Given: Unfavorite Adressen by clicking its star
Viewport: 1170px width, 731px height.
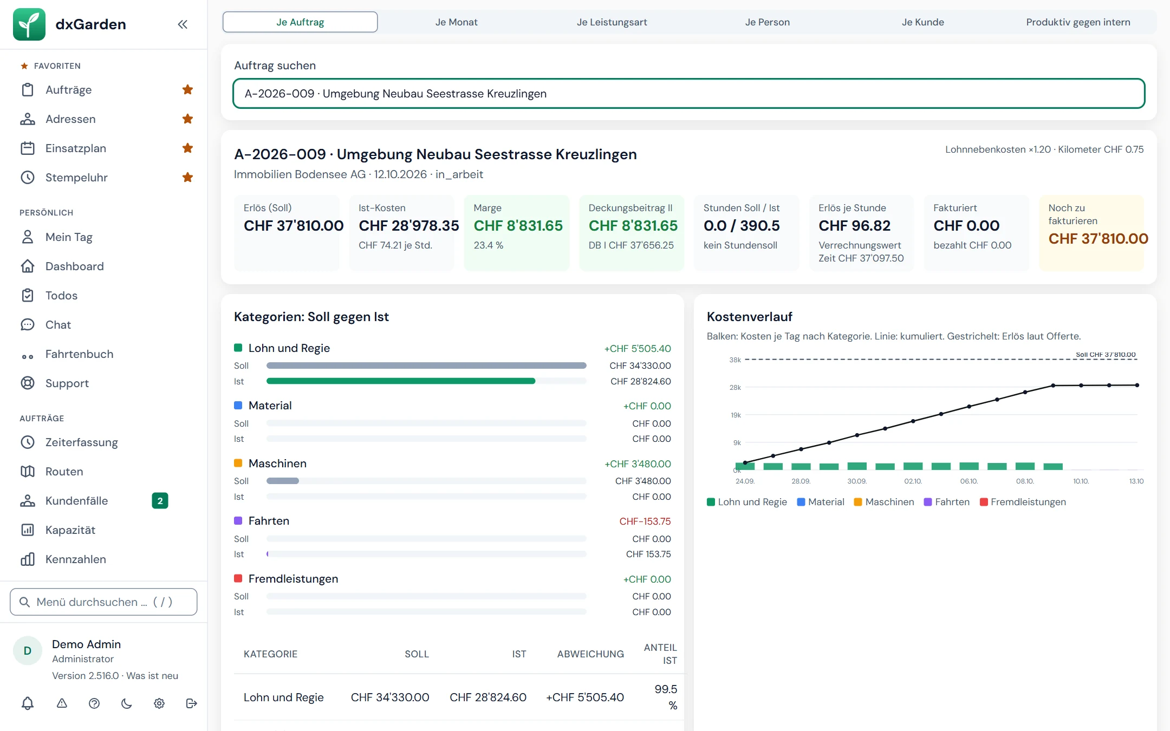Looking at the screenshot, I should pyautogui.click(x=188, y=119).
